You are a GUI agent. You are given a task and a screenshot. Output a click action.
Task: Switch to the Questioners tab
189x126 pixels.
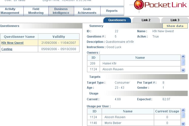point(117,20)
